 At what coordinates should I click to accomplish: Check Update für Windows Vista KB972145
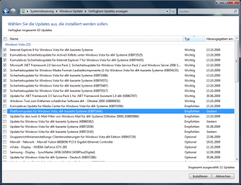click(5, 132)
